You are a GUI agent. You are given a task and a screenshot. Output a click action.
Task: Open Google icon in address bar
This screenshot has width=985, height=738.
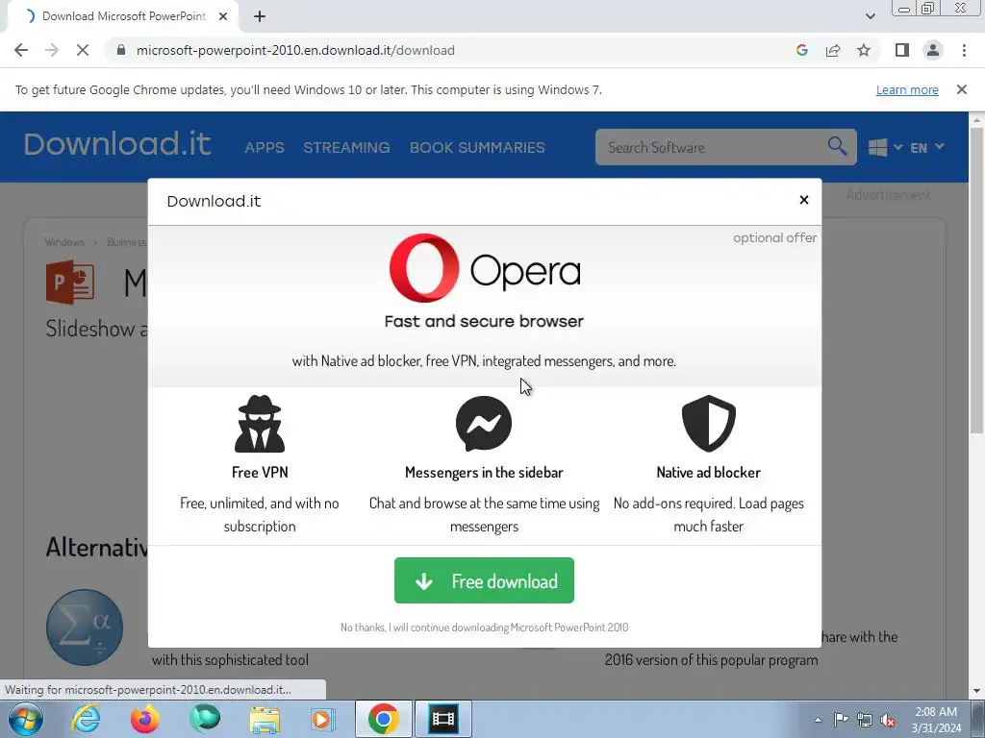pos(801,50)
